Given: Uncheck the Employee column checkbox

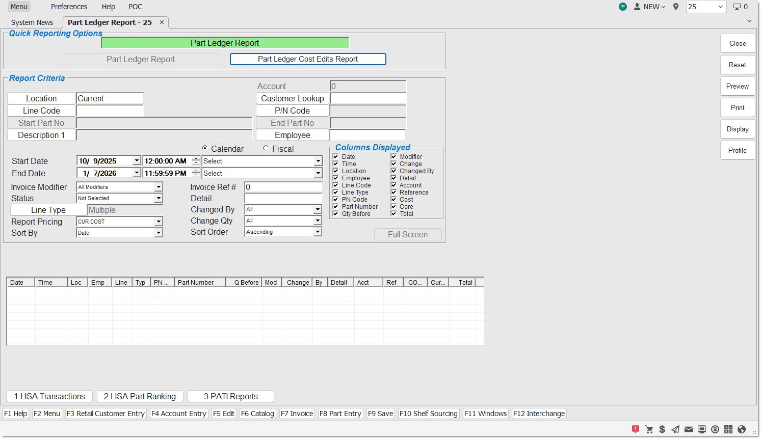Looking at the screenshot, I should 335,178.
